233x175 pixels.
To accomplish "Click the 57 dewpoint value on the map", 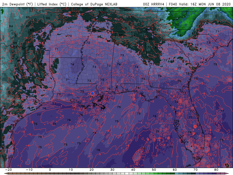I will point(177,24).
